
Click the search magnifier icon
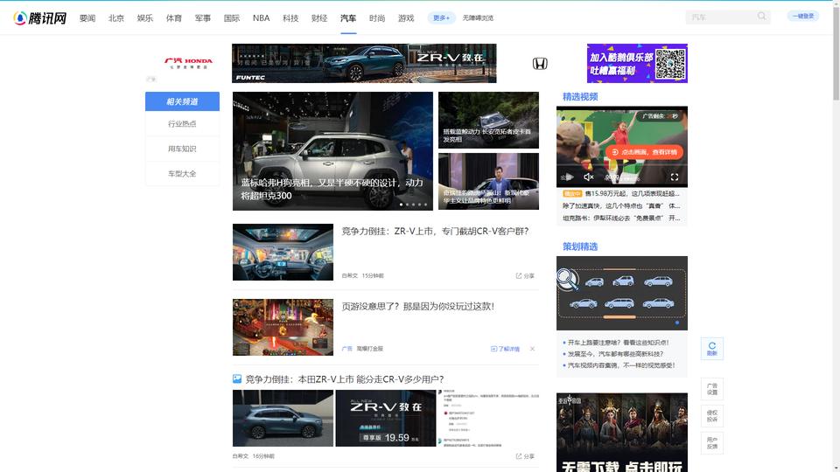pyautogui.click(x=761, y=17)
